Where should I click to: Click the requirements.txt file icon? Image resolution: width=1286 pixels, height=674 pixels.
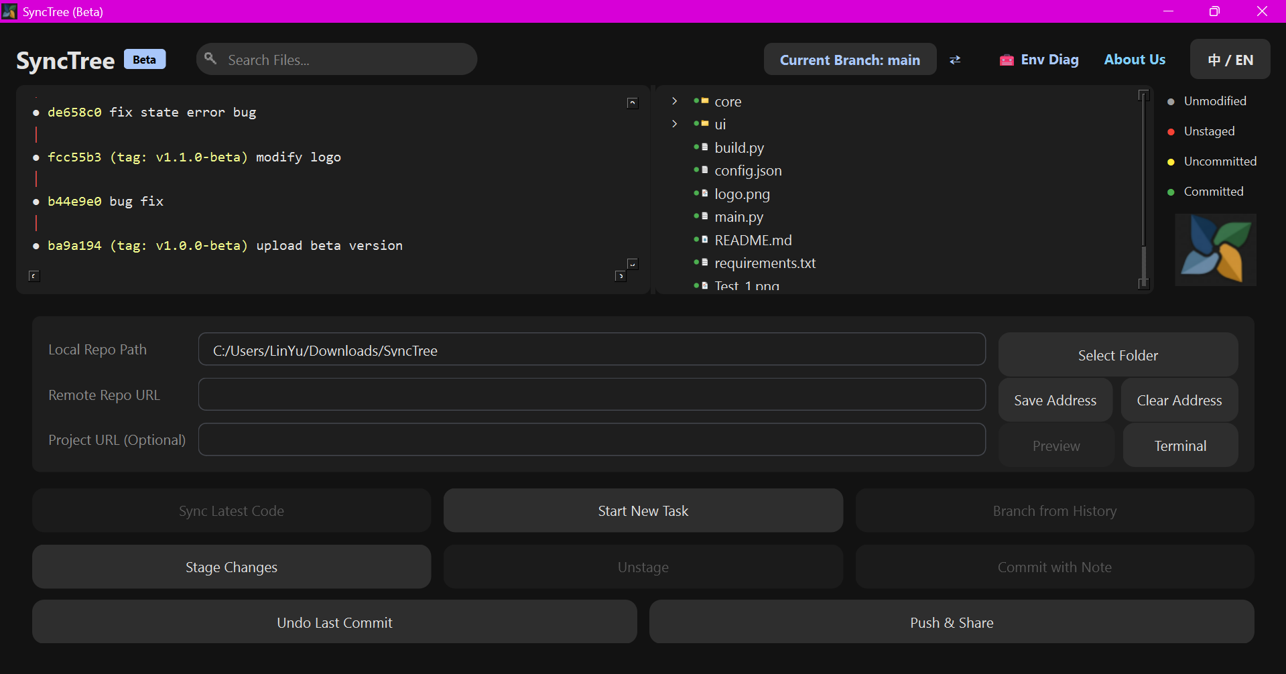[705, 262]
